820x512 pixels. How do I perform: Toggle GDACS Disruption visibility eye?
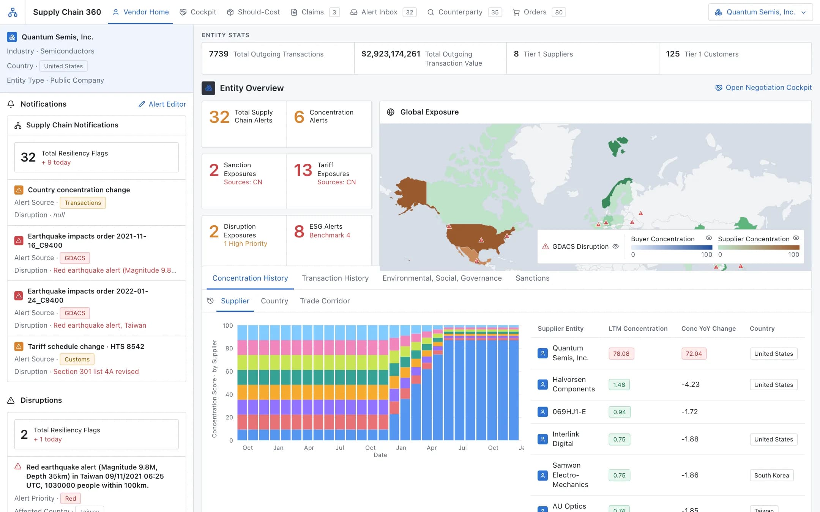[x=616, y=247]
